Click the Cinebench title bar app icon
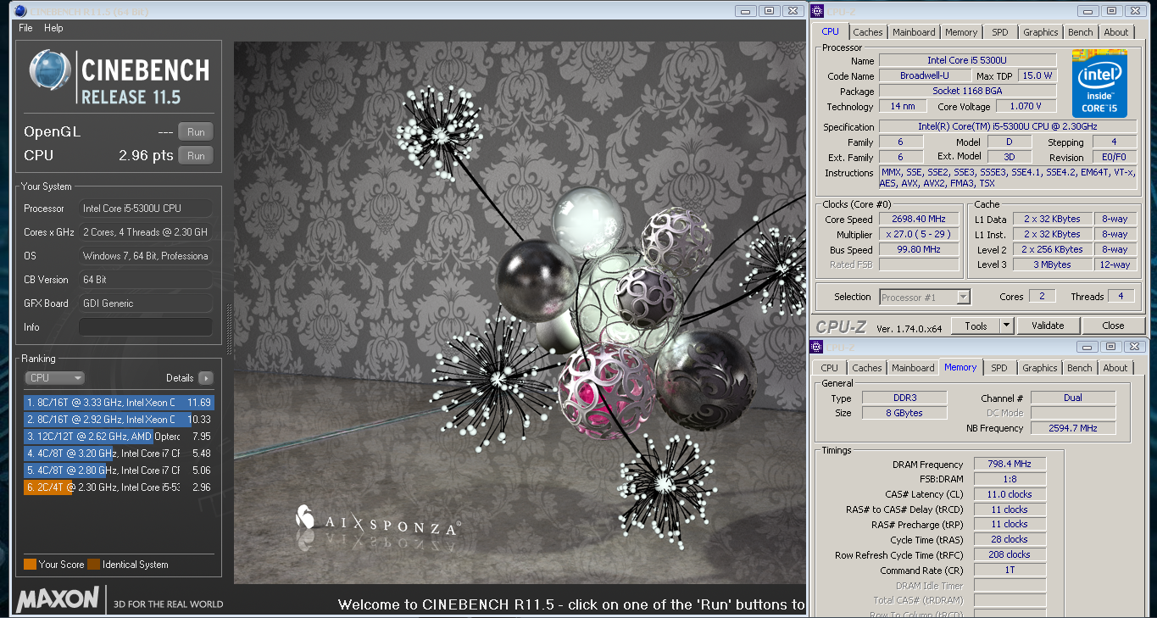Screen dimensions: 1157x618 coord(20,11)
